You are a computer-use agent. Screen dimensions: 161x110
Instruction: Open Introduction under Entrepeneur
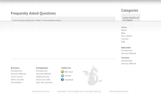tap(42, 71)
